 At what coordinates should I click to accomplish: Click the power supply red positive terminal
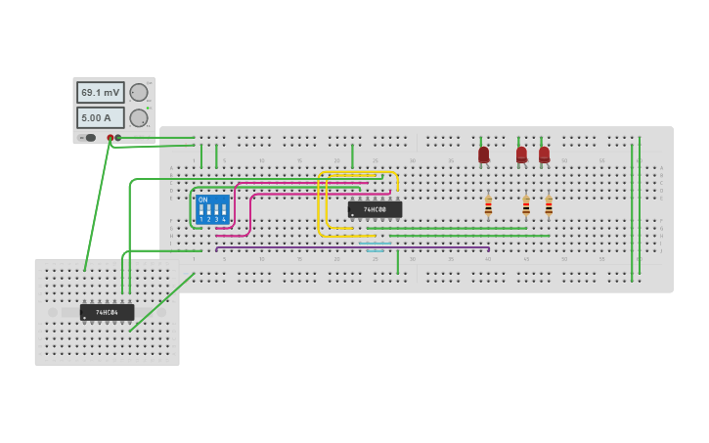point(111,138)
